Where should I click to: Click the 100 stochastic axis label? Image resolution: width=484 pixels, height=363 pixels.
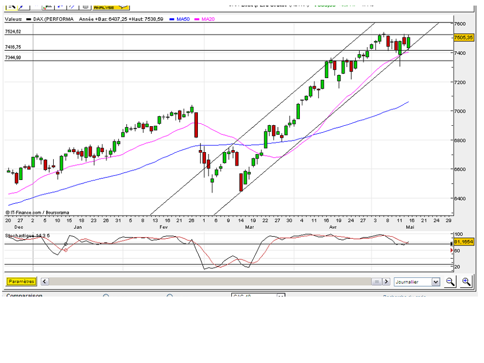coord(459,234)
